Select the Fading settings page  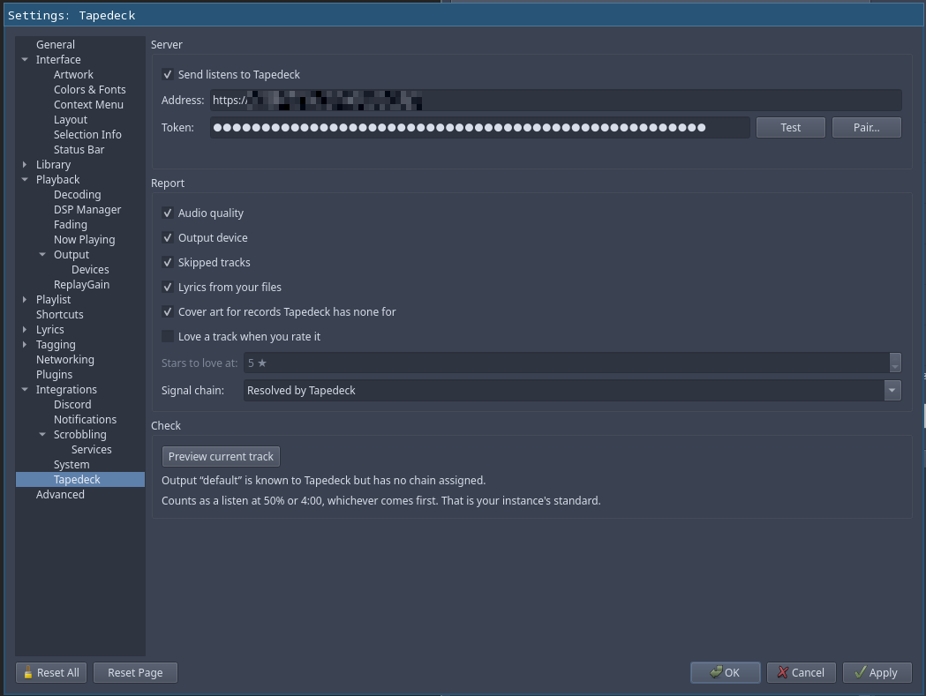coord(71,225)
